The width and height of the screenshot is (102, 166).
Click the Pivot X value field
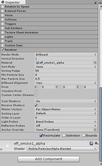tap(48, 87)
